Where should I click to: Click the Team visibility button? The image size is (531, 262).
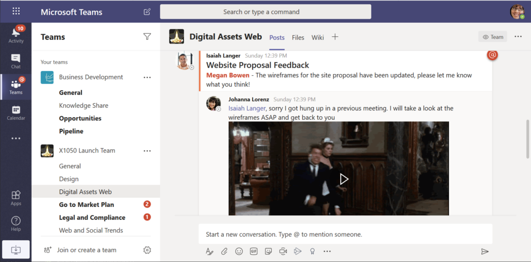tap(493, 37)
